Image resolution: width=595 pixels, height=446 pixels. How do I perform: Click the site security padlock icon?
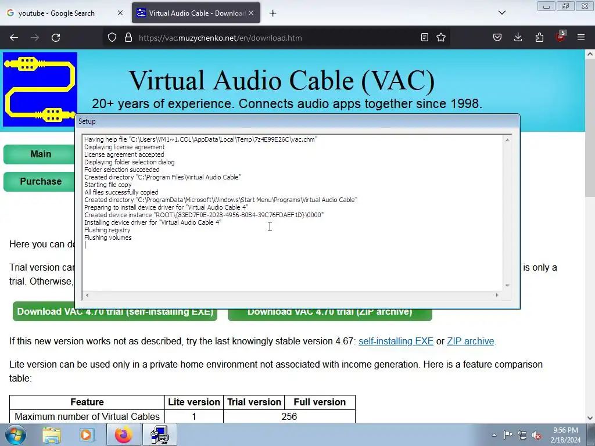(128, 38)
